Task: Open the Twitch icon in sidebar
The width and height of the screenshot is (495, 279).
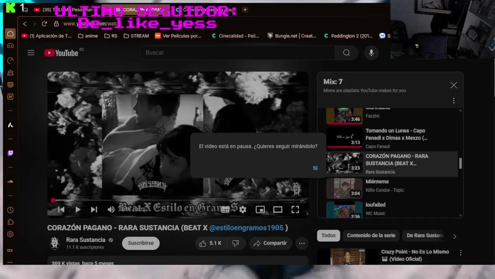Action: (x=10, y=153)
